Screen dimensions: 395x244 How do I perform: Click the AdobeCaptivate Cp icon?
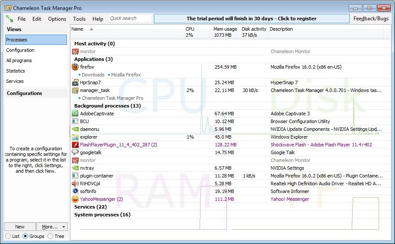pos(75,113)
